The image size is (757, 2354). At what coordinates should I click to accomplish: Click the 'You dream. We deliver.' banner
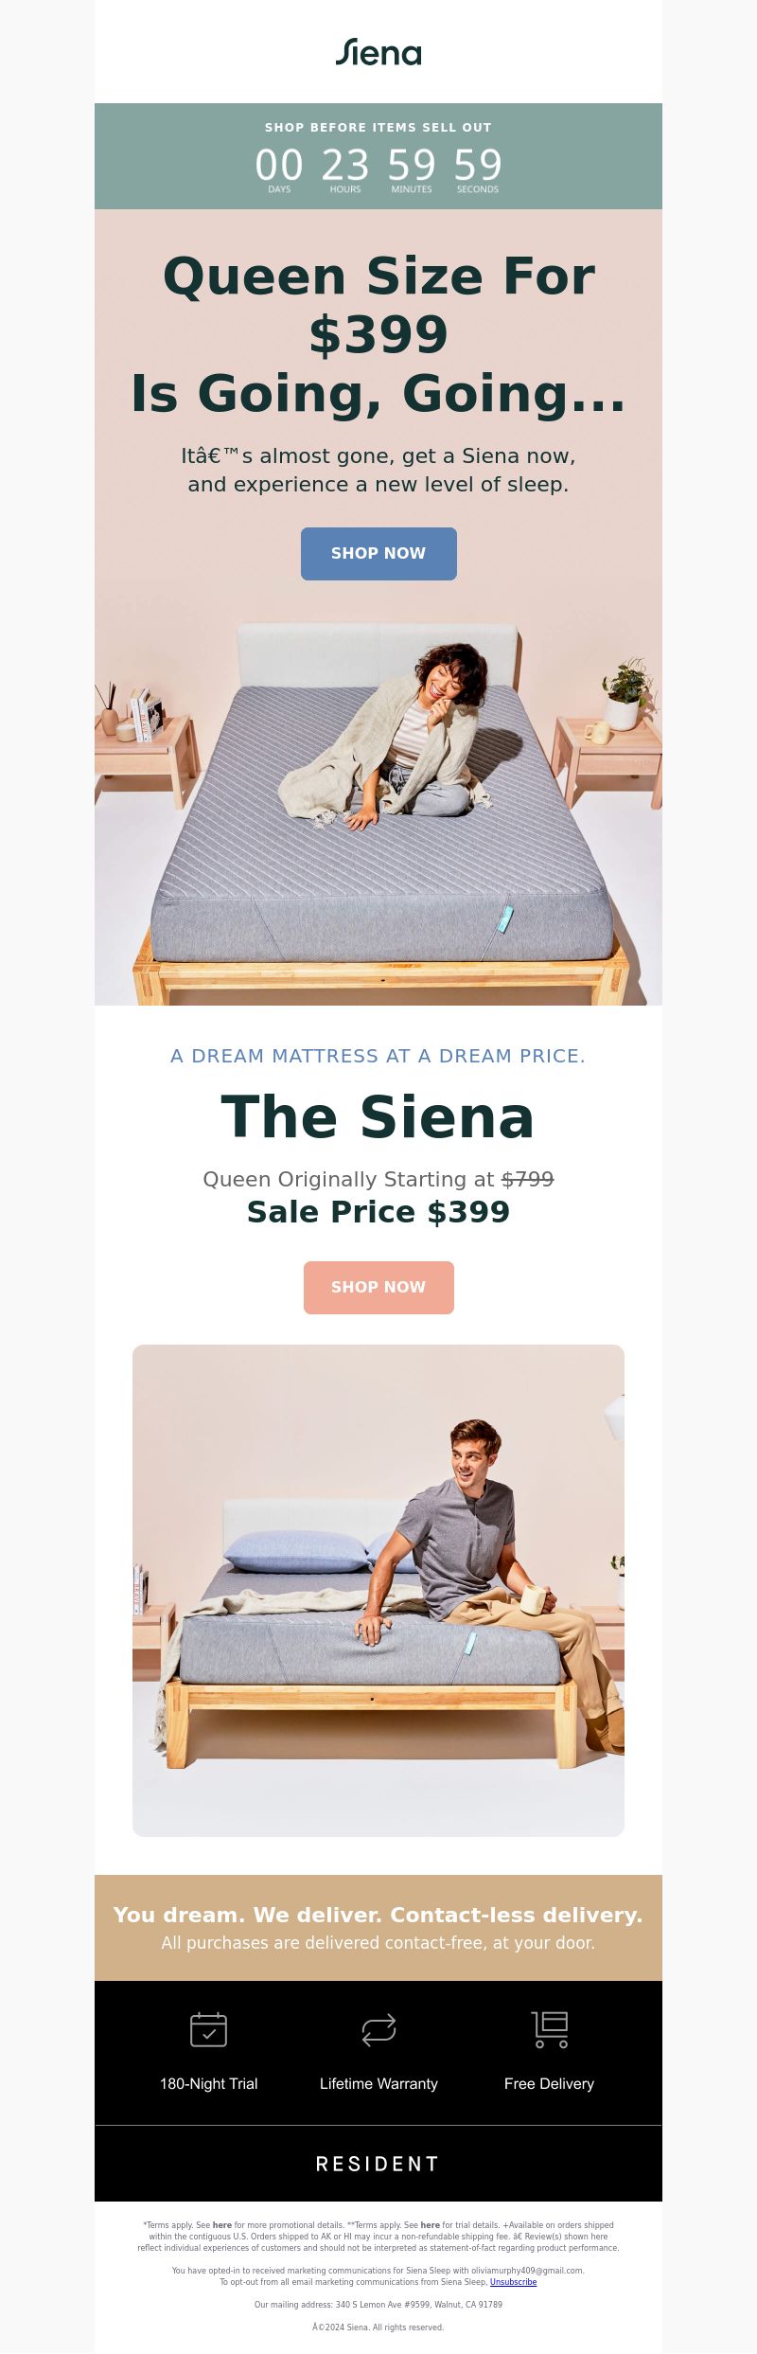(378, 1928)
